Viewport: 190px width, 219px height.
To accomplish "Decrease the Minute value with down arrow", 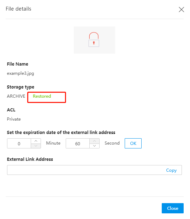I will [36, 146].
